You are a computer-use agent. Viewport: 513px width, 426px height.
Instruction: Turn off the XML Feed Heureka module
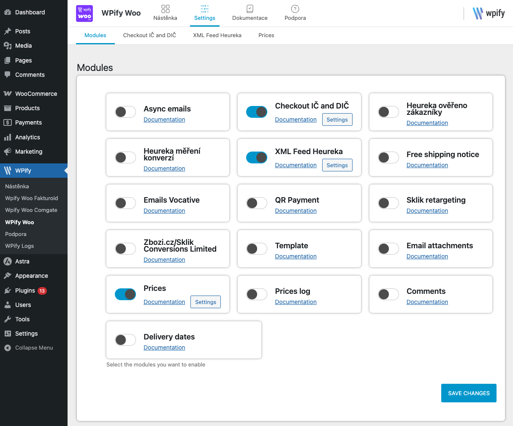coord(257,157)
